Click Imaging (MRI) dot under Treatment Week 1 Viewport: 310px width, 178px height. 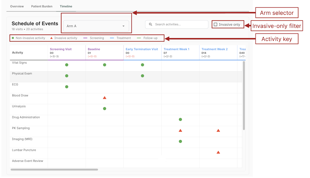180,141
